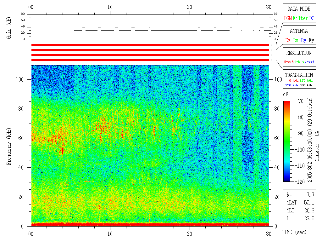The image size is (322, 242).
Task: Click the MLT value 20.3
Action: [x=309, y=210]
